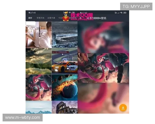Open the 军事天地 category tab

pyautogui.click(x=40, y=18)
